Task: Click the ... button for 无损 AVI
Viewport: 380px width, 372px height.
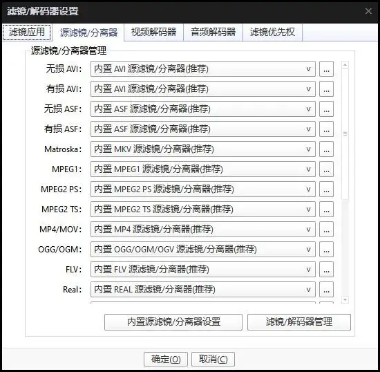Action: click(326, 69)
